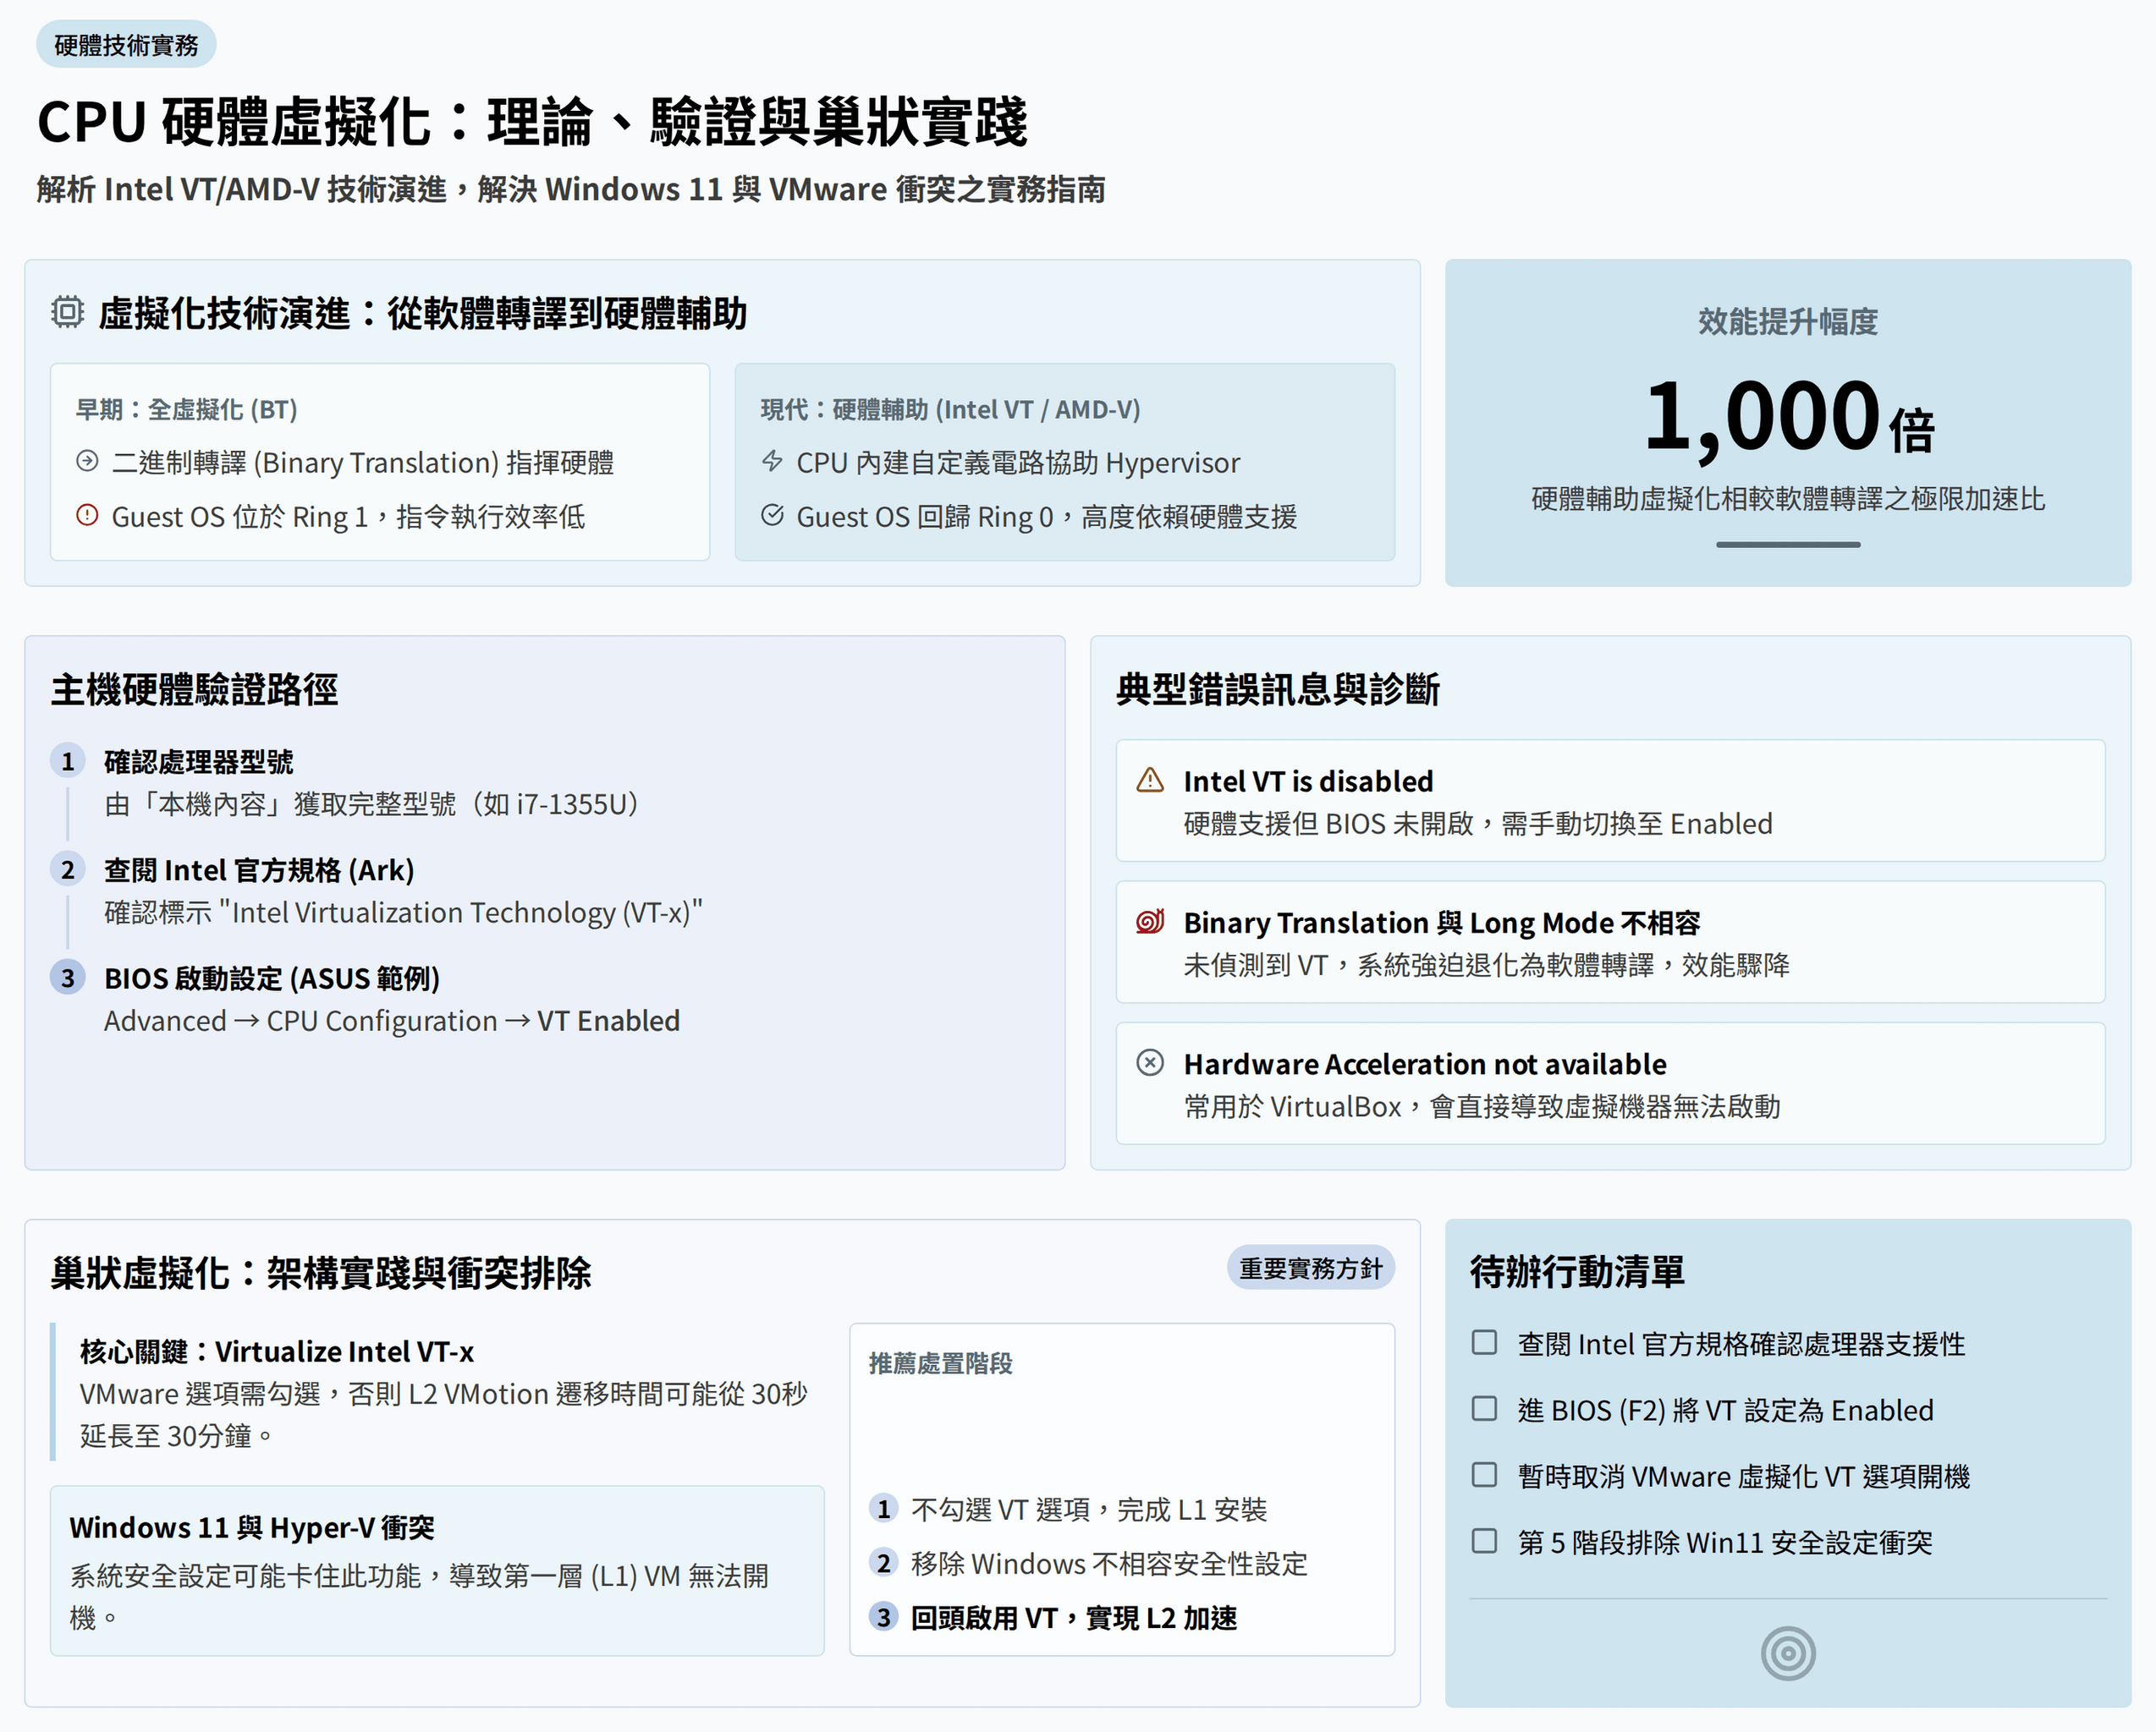The height and width of the screenshot is (1732, 2156).
Task: Click the 硬體技術實務 category tag
Action: (x=126, y=45)
